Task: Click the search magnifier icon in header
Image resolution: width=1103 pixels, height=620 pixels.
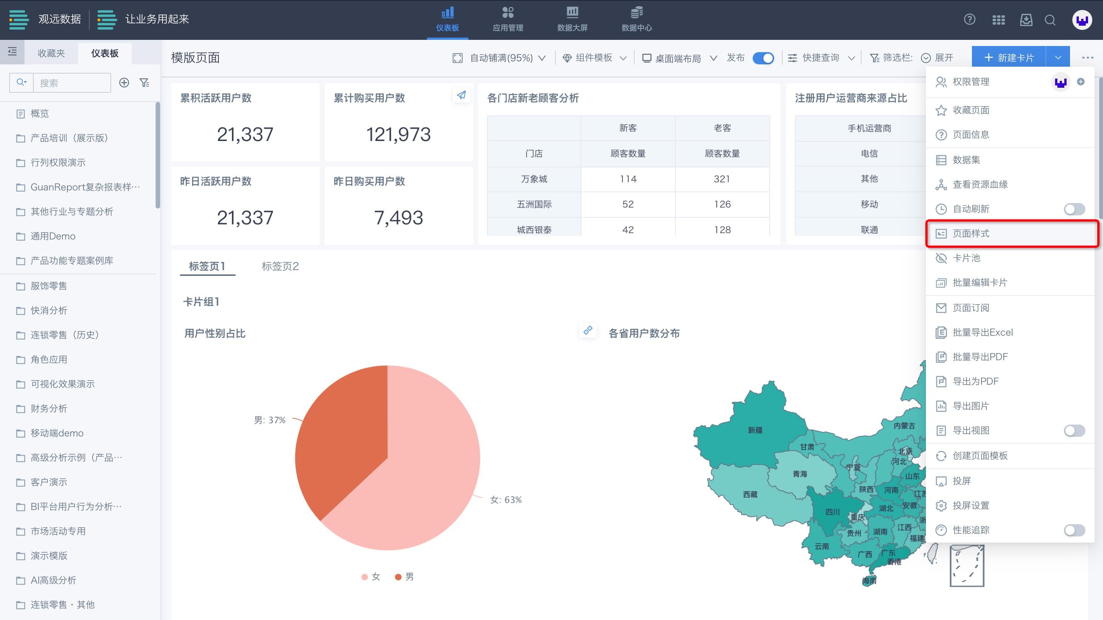Action: pyautogui.click(x=1050, y=20)
